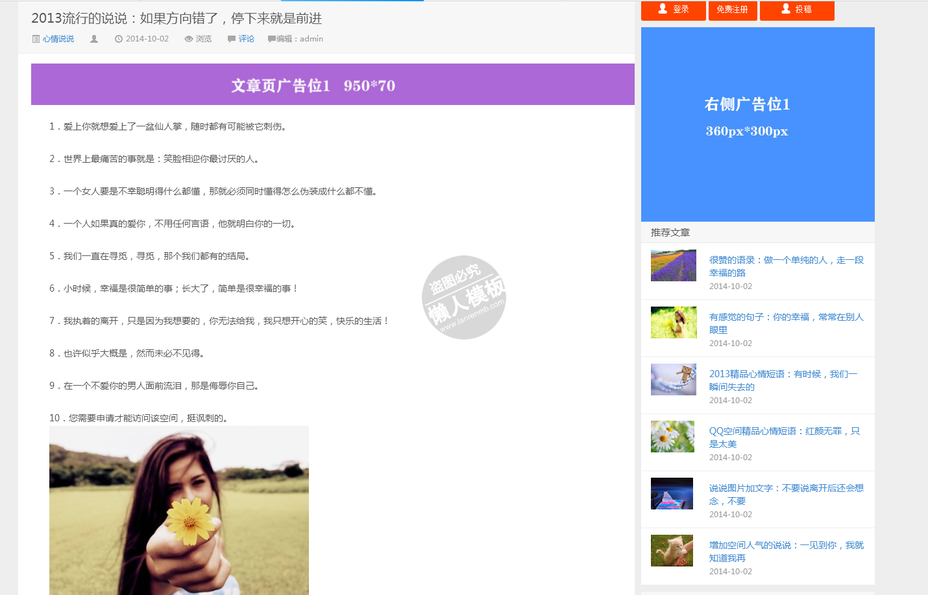This screenshot has width=928, height=595.
Task: Click the bubble icon before 编辑：admin
Action: click(271, 39)
